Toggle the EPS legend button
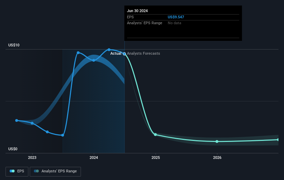 pyautogui.click(x=17, y=171)
